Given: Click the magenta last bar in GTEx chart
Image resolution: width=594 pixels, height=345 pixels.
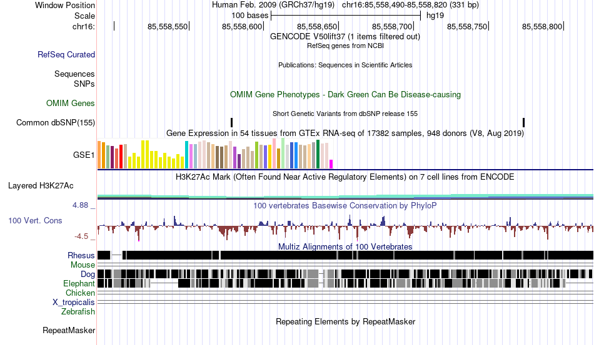Looking at the screenshot, I should point(331,164).
